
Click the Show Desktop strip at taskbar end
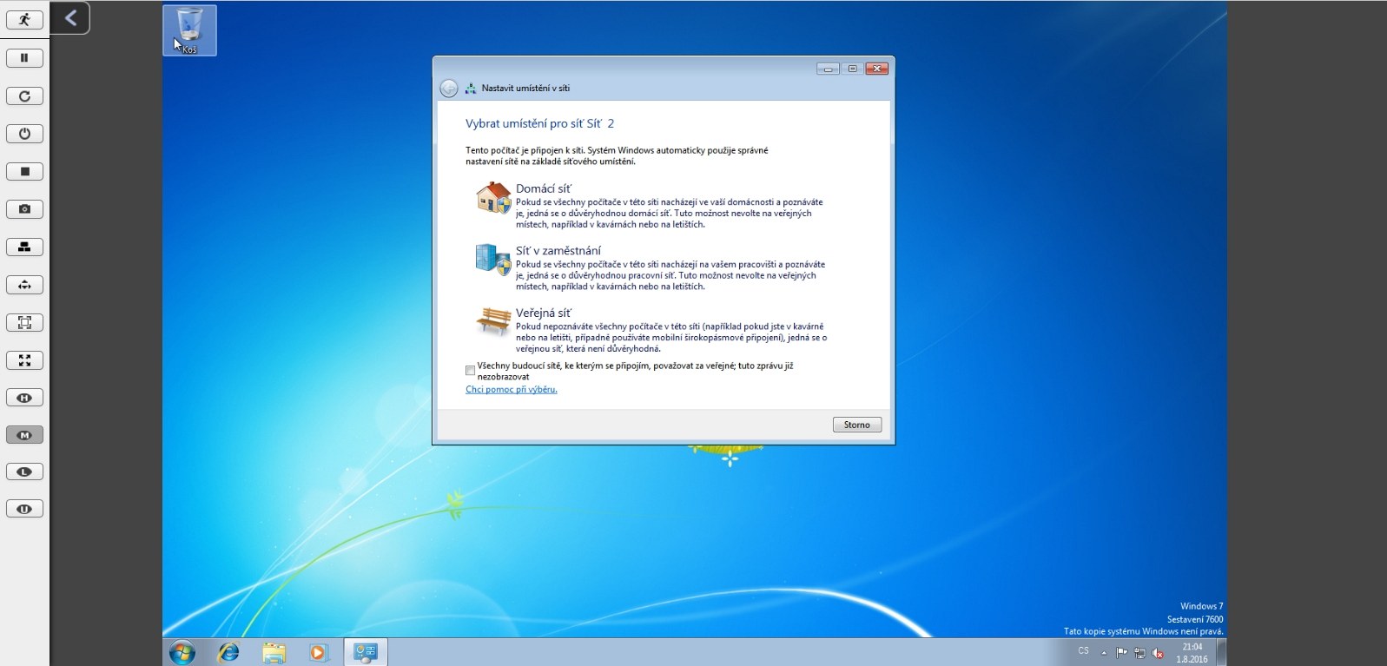pos(1221,653)
